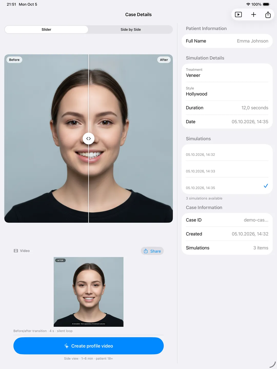Viewport: 277px width, 369px height.
Task: Tap the 'Side view · 1–6 min' caption
Action: (x=88, y=358)
